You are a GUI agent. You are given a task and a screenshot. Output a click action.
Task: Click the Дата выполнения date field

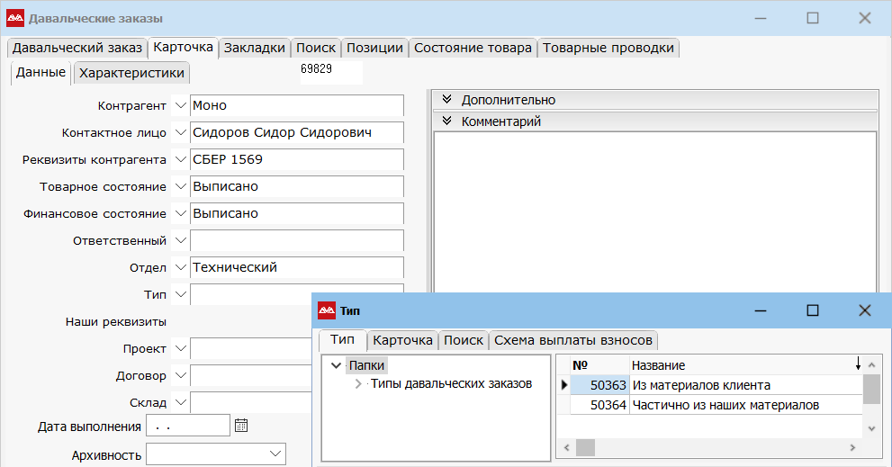(187, 426)
